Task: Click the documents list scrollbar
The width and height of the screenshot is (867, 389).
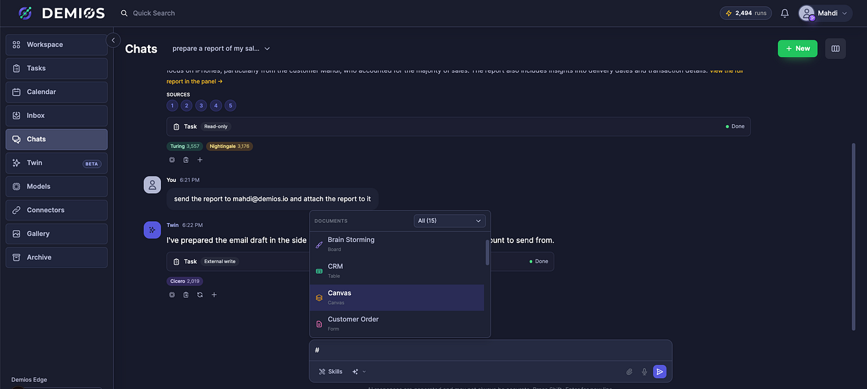Action: 487,252
